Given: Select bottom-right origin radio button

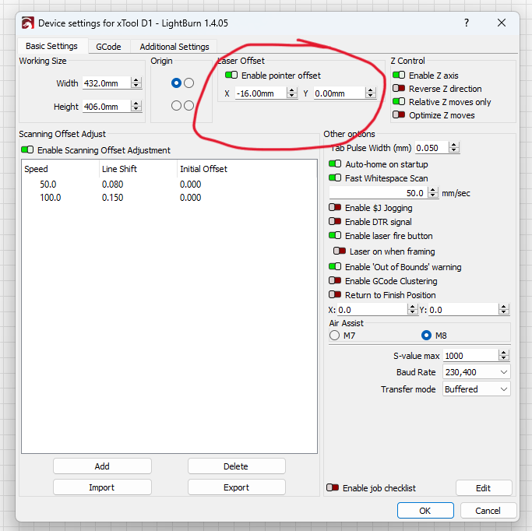Looking at the screenshot, I should [188, 105].
